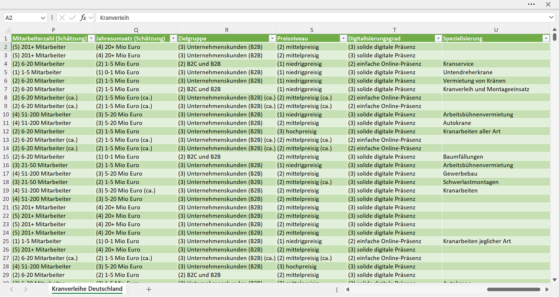Select the Kranverleihe Deutschland sheet tab
Viewport: 559px width, 297px height.
click(87, 289)
